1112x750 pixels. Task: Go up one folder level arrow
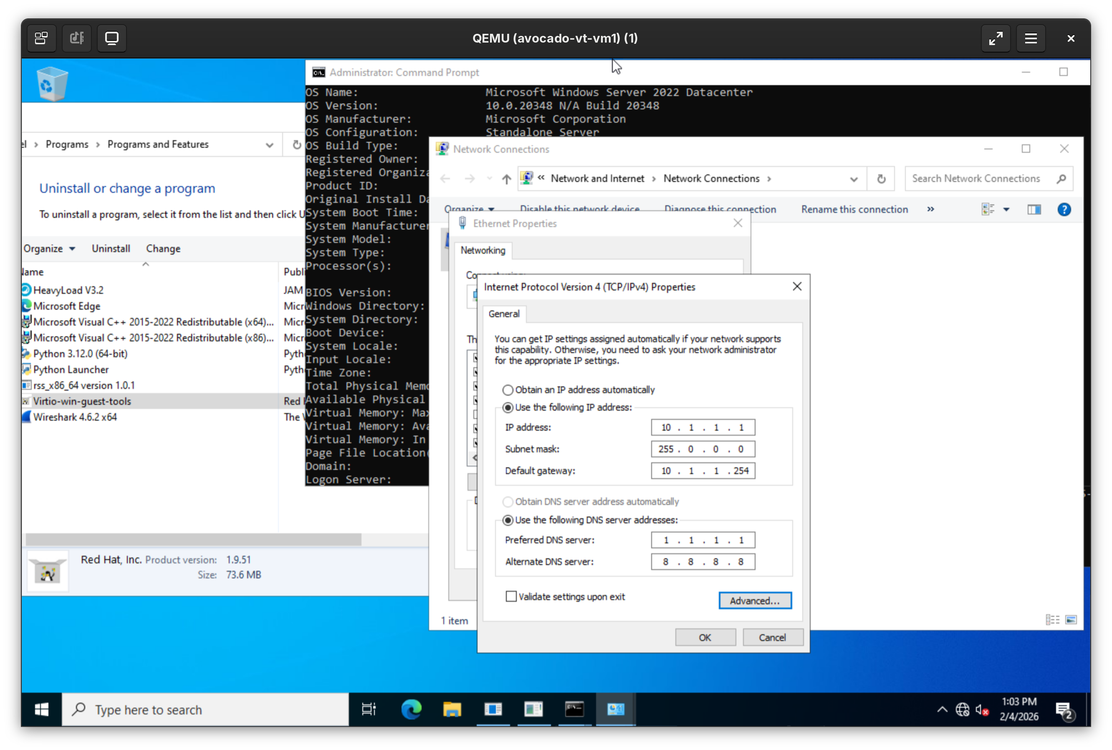click(506, 179)
